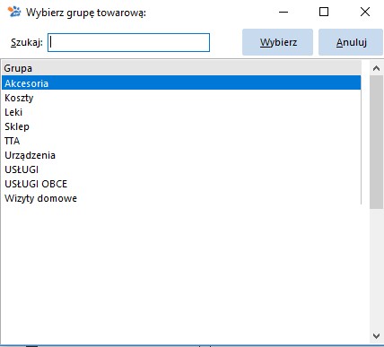
Task: Close the Wybierz grupę towarową window
Action: pyautogui.click(x=365, y=12)
